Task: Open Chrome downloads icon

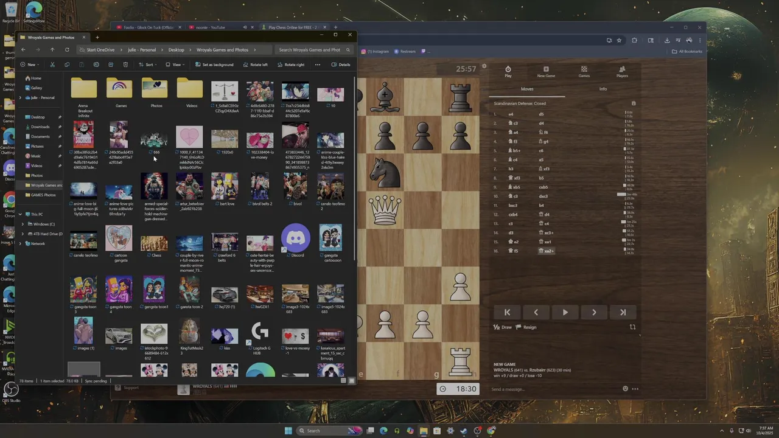Action: tap(667, 40)
